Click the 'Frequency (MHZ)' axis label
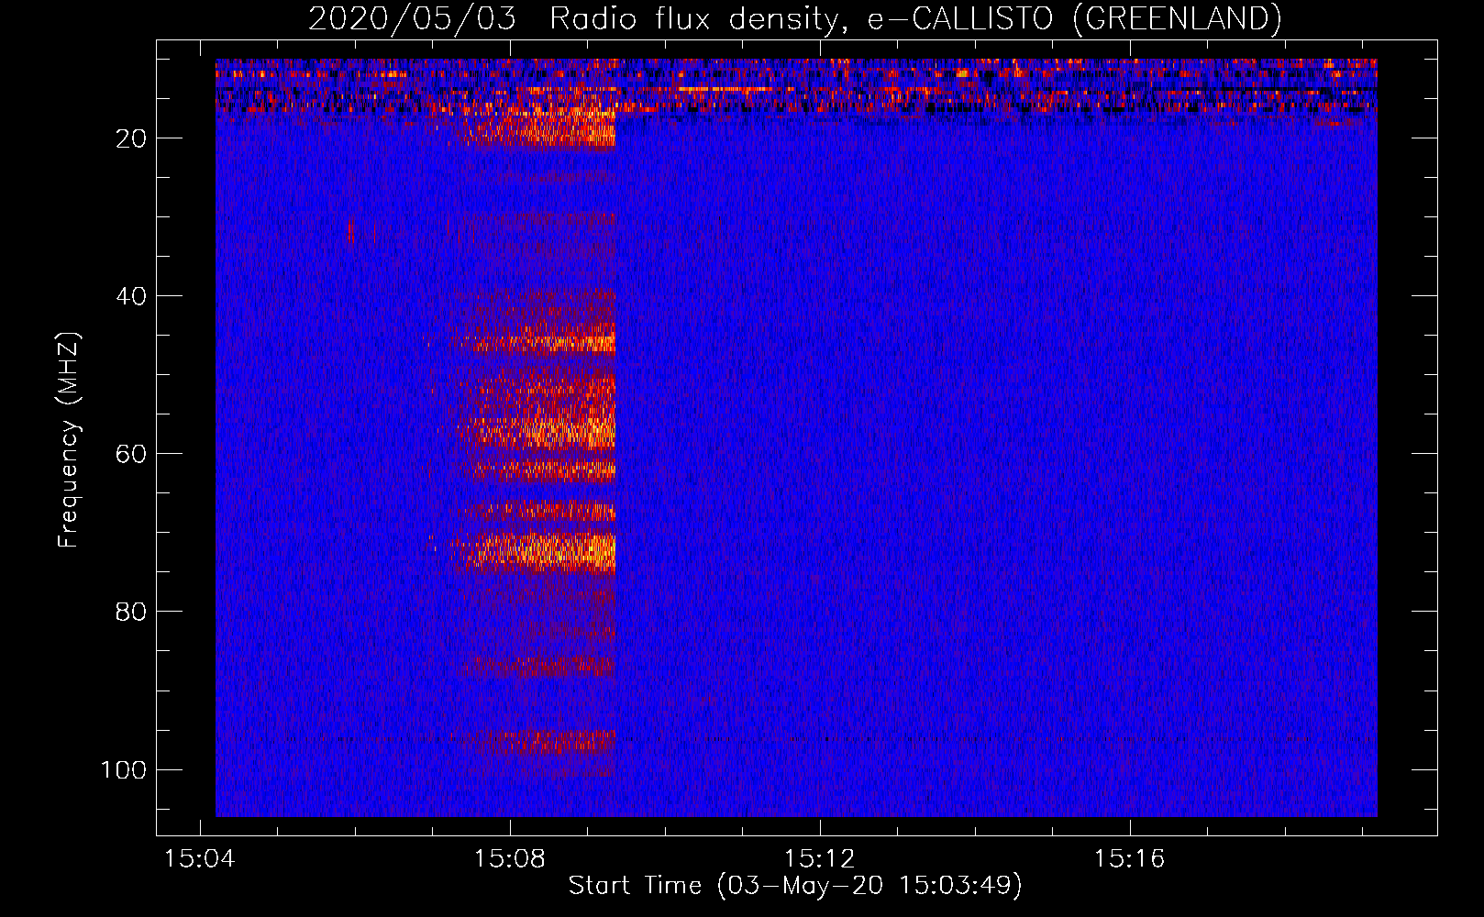Image resolution: width=1484 pixels, height=917 pixels. pyautogui.click(x=69, y=439)
